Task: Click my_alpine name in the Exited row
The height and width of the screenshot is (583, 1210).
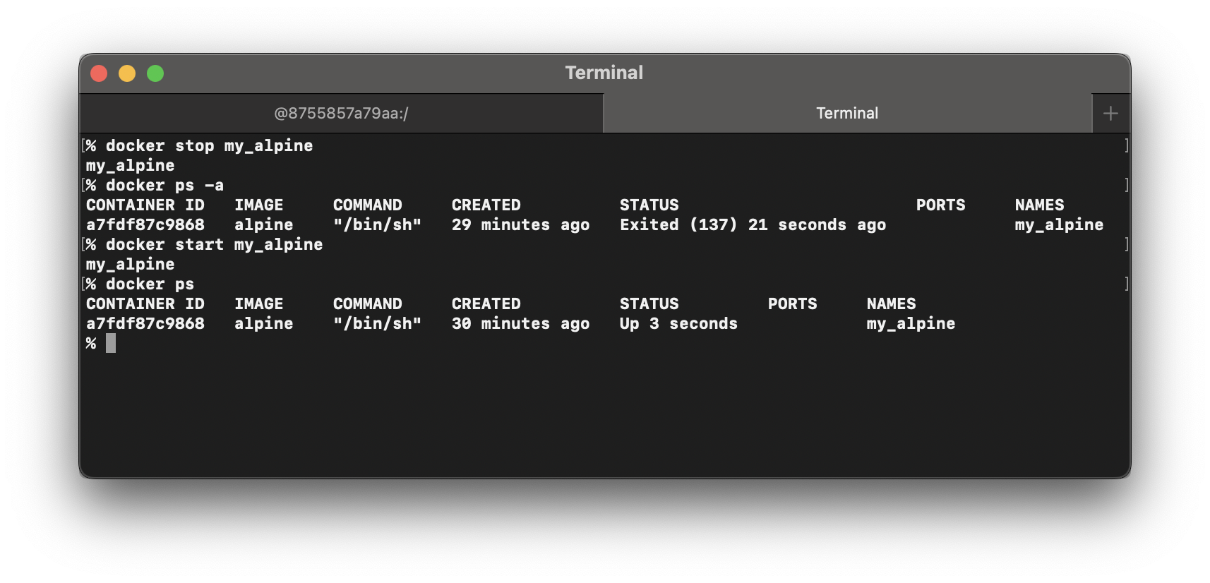Action: [1059, 225]
